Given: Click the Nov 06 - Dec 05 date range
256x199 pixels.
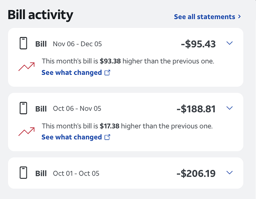Looking at the screenshot, I should (x=77, y=44).
